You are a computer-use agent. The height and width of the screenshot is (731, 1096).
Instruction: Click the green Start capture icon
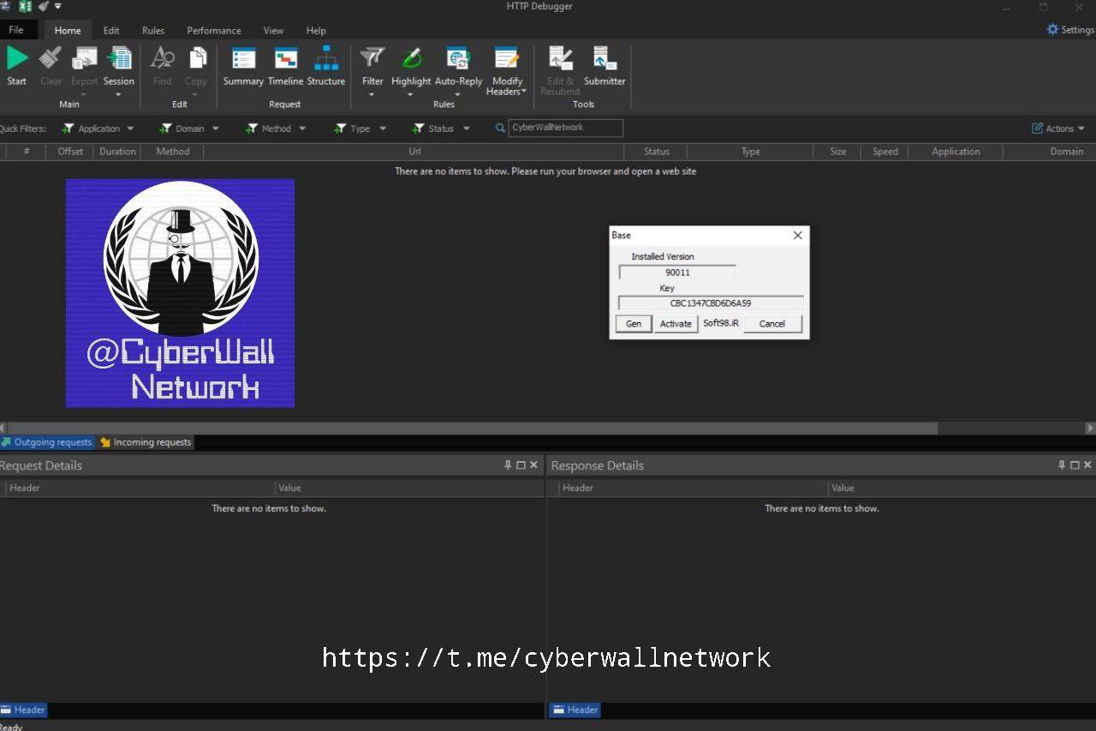[x=17, y=58]
